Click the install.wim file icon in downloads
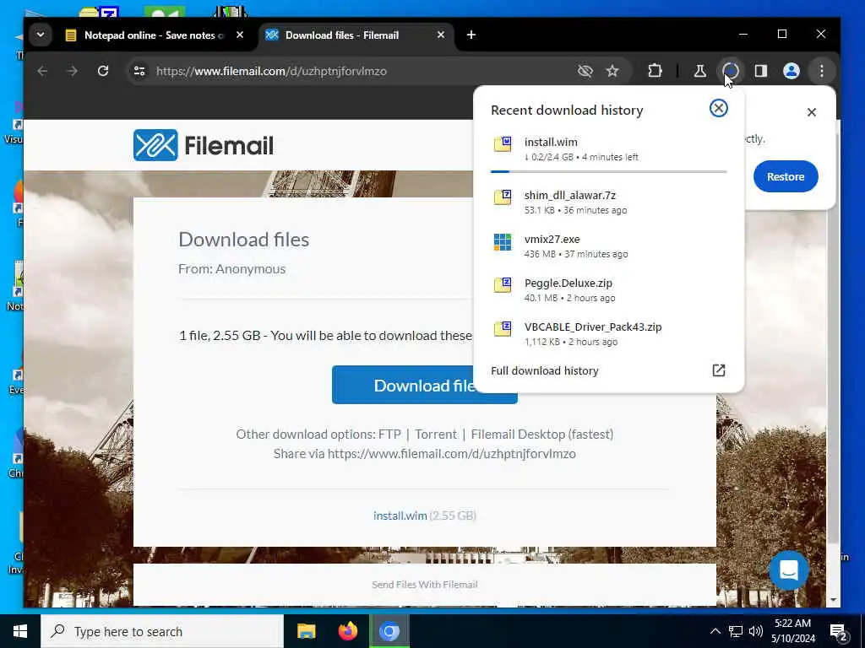The image size is (865, 648). (502, 144)
